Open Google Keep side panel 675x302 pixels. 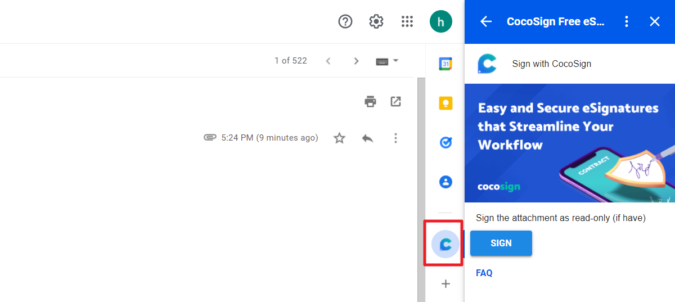pyautogui.click(x=445, y=103)
